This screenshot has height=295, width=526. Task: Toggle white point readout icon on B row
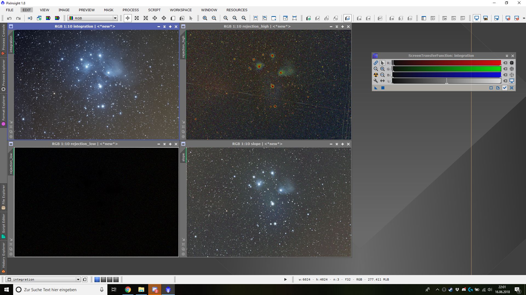point(512,75)
